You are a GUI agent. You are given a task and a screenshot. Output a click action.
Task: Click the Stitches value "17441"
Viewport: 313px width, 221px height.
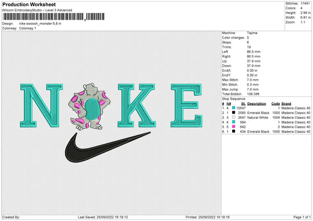[305, 4]
